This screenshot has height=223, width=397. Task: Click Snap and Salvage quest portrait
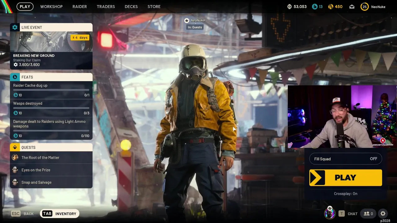(15, 182)
